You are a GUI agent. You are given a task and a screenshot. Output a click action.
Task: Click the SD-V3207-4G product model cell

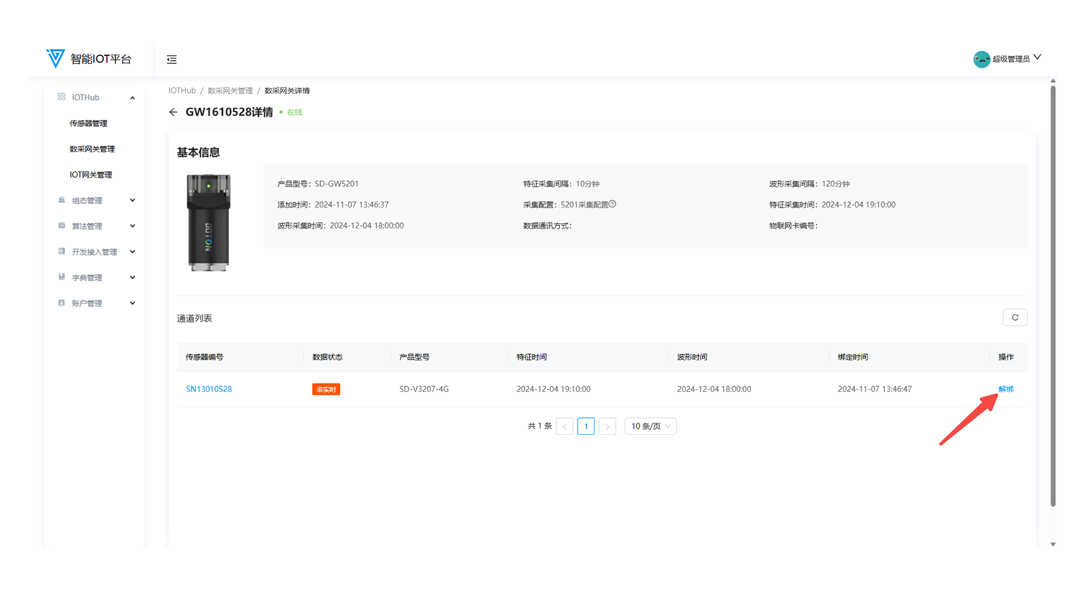coord(424,389)
